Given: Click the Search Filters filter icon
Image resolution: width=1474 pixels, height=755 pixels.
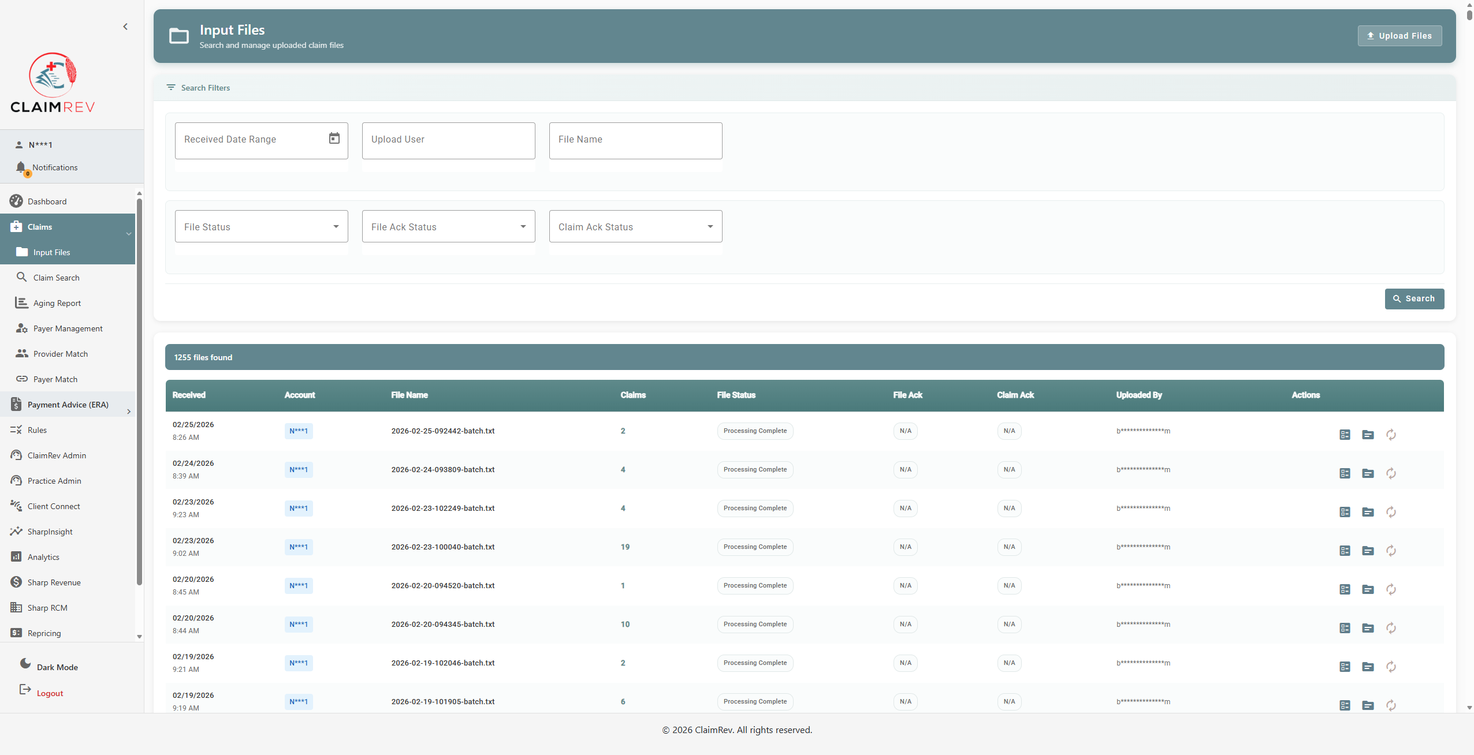Looking at the screenshot, I should coord(171,88).
